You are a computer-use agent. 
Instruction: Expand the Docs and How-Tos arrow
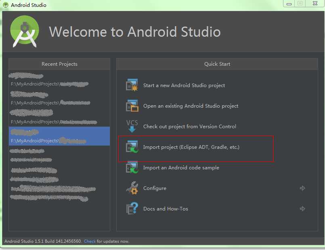[302, 208]
